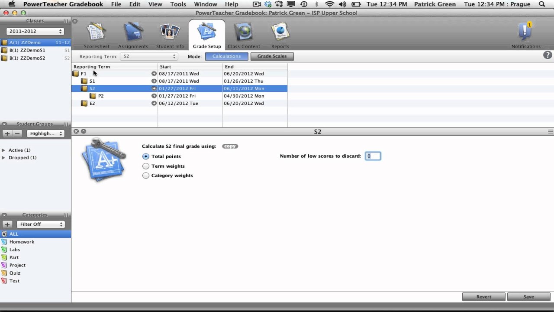Remove student group with minus button
This screenshot has height=312, width=554.
pos(17,133)
